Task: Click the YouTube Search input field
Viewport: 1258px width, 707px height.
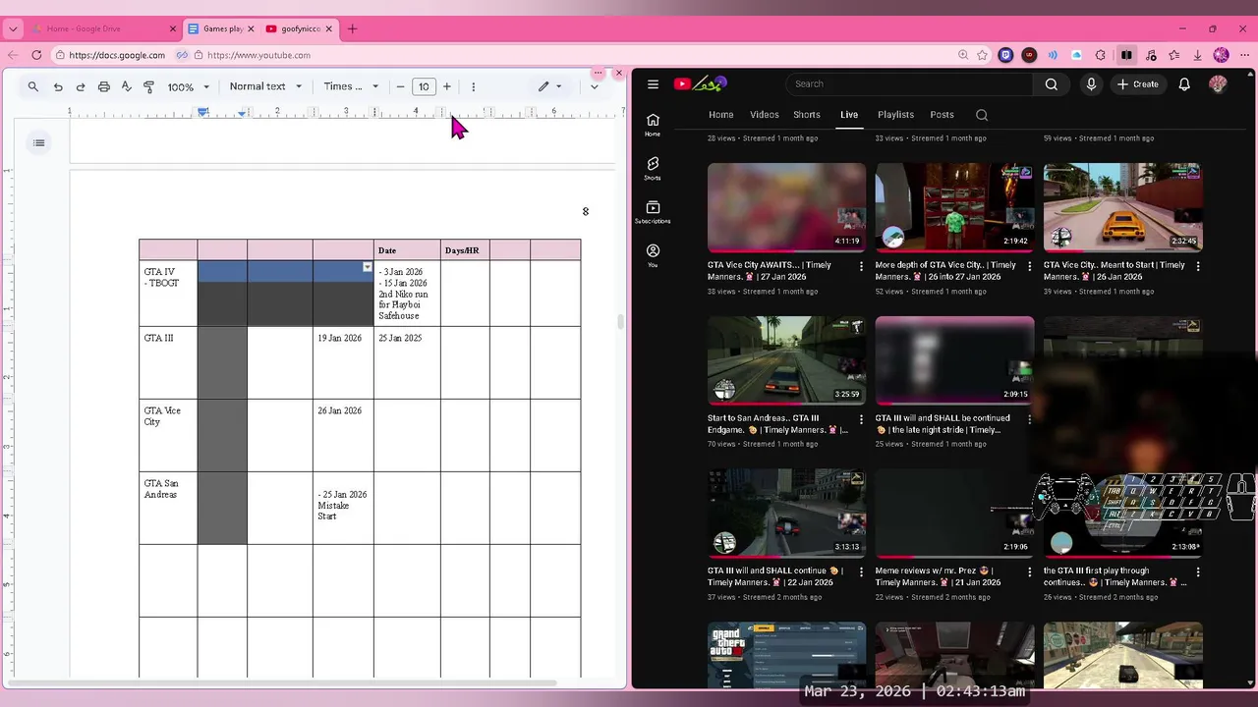Action: [909, 84]
